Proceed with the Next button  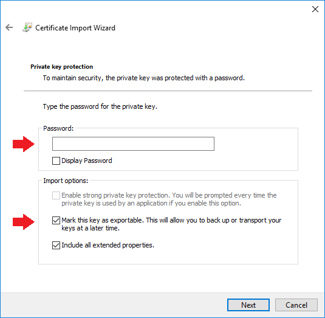[248, 305]
